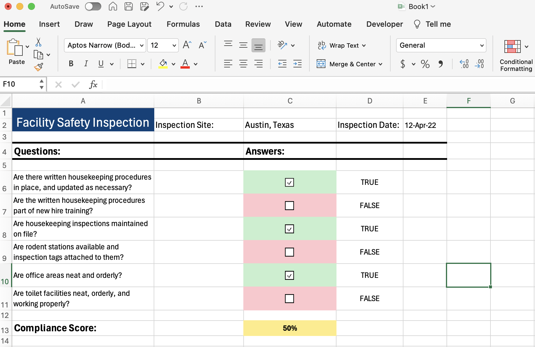Open Merge & Center

tap(349, 64)
